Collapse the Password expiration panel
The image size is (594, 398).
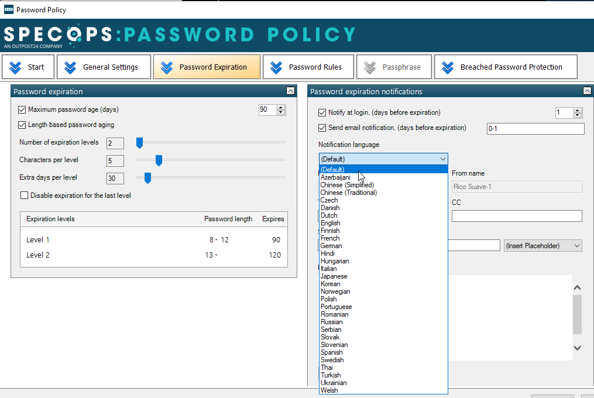pos(290,91)
